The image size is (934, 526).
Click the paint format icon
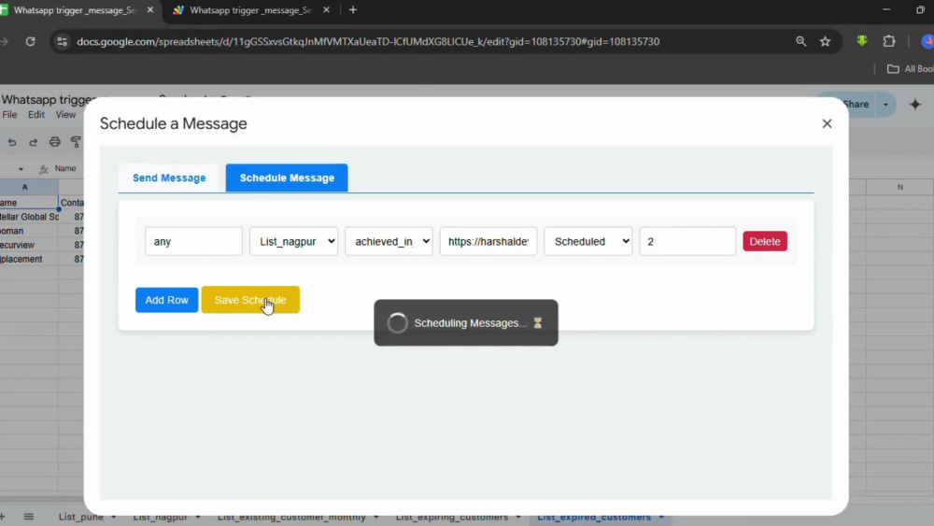76,142
